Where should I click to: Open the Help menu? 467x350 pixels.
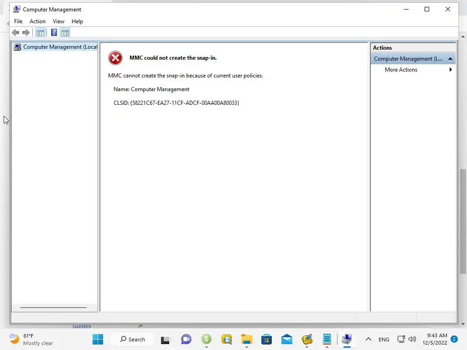tap(77, 21)
